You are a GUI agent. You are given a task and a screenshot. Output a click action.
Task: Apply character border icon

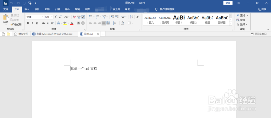[x=83, y=17]
